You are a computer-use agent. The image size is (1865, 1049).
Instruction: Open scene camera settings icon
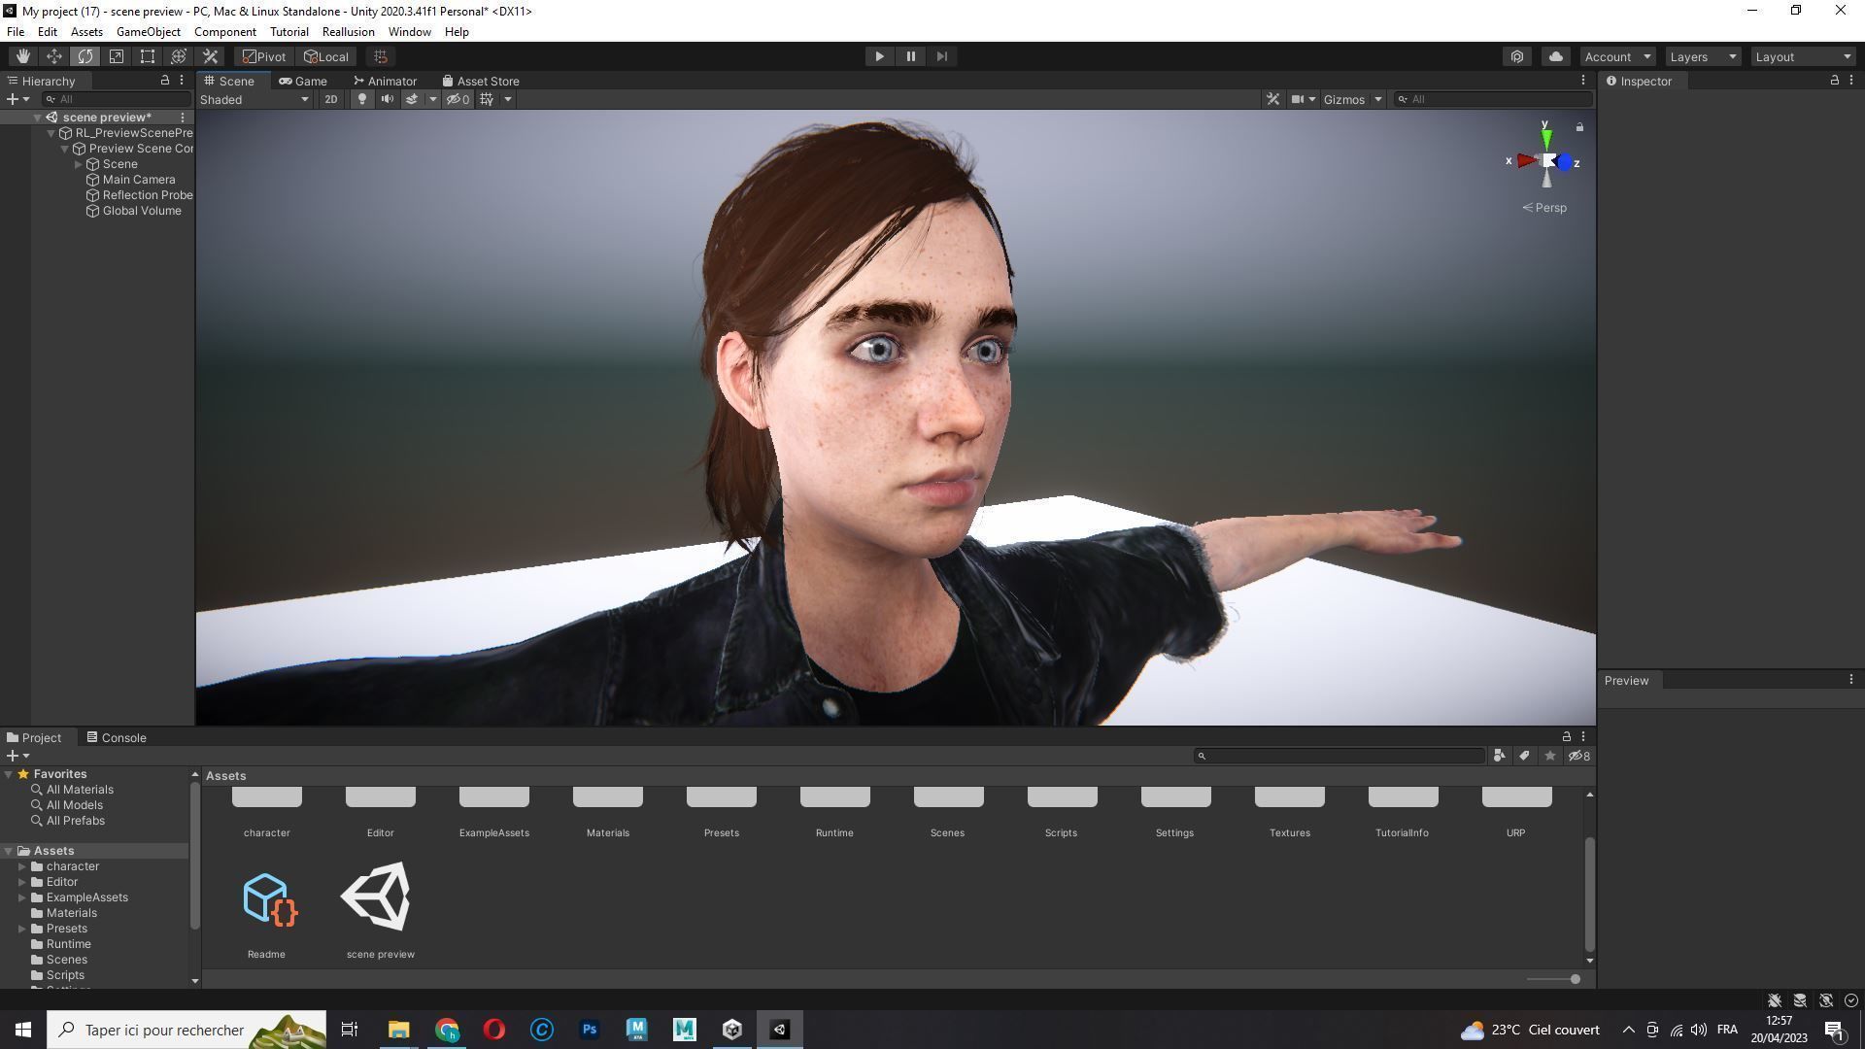coord(1297,99)
